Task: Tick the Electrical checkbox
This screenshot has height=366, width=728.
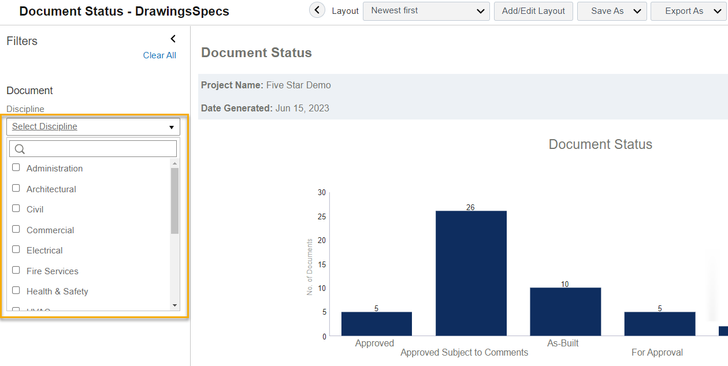Action: [x=16, y=249]
